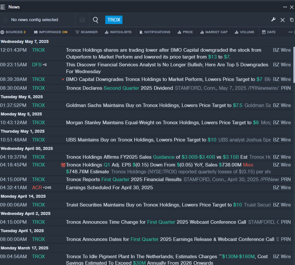Image resolution: width=295 pixels, height=265 pixels.
Task: Click the search magnifier icon
Action: click(x=96, y=20)
